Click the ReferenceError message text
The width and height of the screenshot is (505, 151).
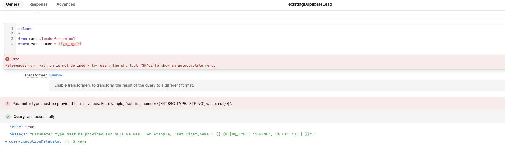coord(111,65)
